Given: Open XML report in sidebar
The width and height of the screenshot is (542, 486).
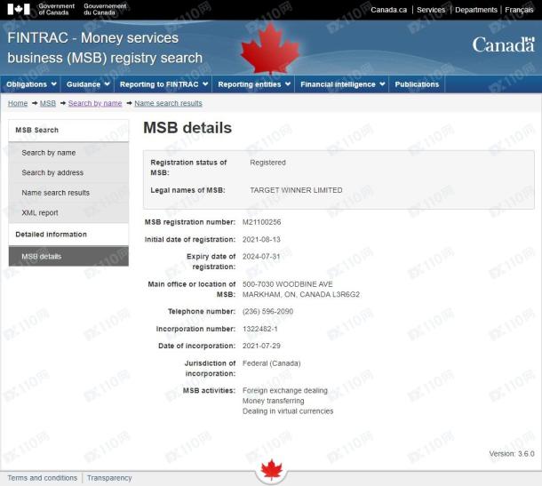Looking at the screenshot, I should click(68, 212).
